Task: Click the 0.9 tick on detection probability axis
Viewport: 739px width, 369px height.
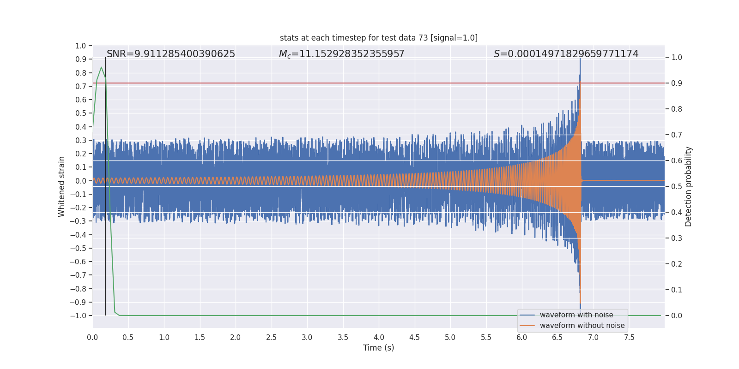Action: 677,83
